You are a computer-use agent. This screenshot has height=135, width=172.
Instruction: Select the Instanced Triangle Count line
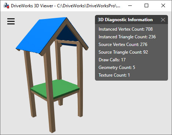[127, 37]
